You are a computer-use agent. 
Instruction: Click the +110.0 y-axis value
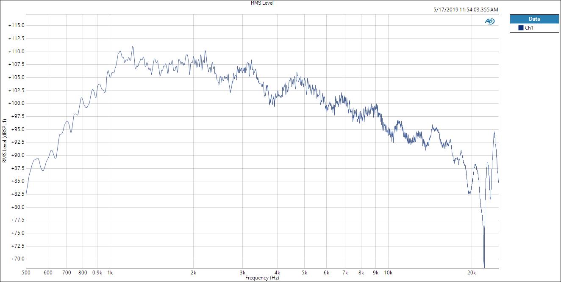click(x=17, y=52)
